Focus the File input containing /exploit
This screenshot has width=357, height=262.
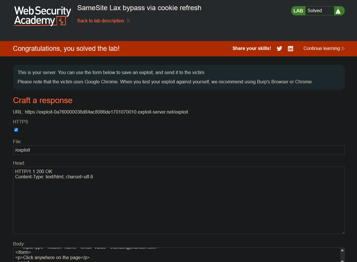pyautogui.click(x=179, y=150)
